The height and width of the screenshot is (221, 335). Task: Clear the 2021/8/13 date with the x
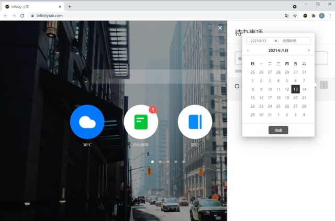click(x=276, y=41)
